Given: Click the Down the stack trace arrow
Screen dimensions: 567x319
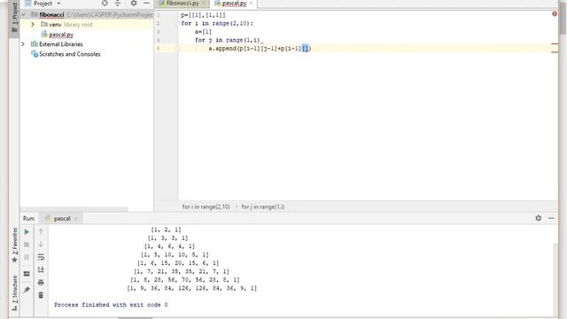Looking at the screenshot, I should pos(41,245).
